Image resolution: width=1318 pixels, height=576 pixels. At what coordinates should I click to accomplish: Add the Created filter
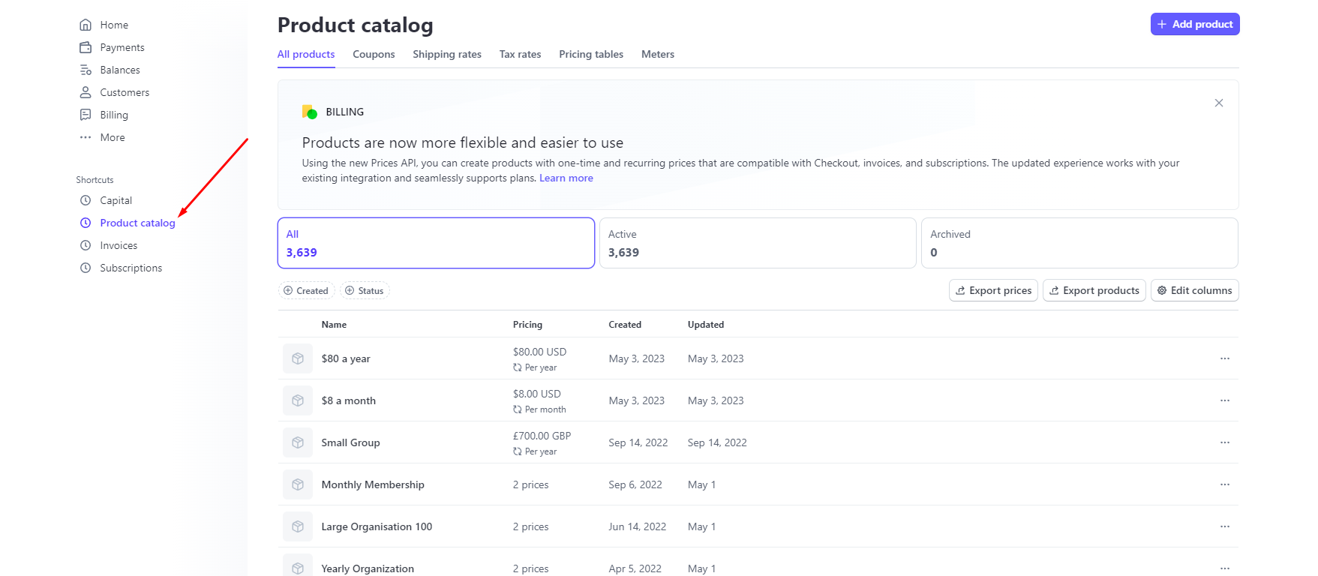[x=306, y=291]
